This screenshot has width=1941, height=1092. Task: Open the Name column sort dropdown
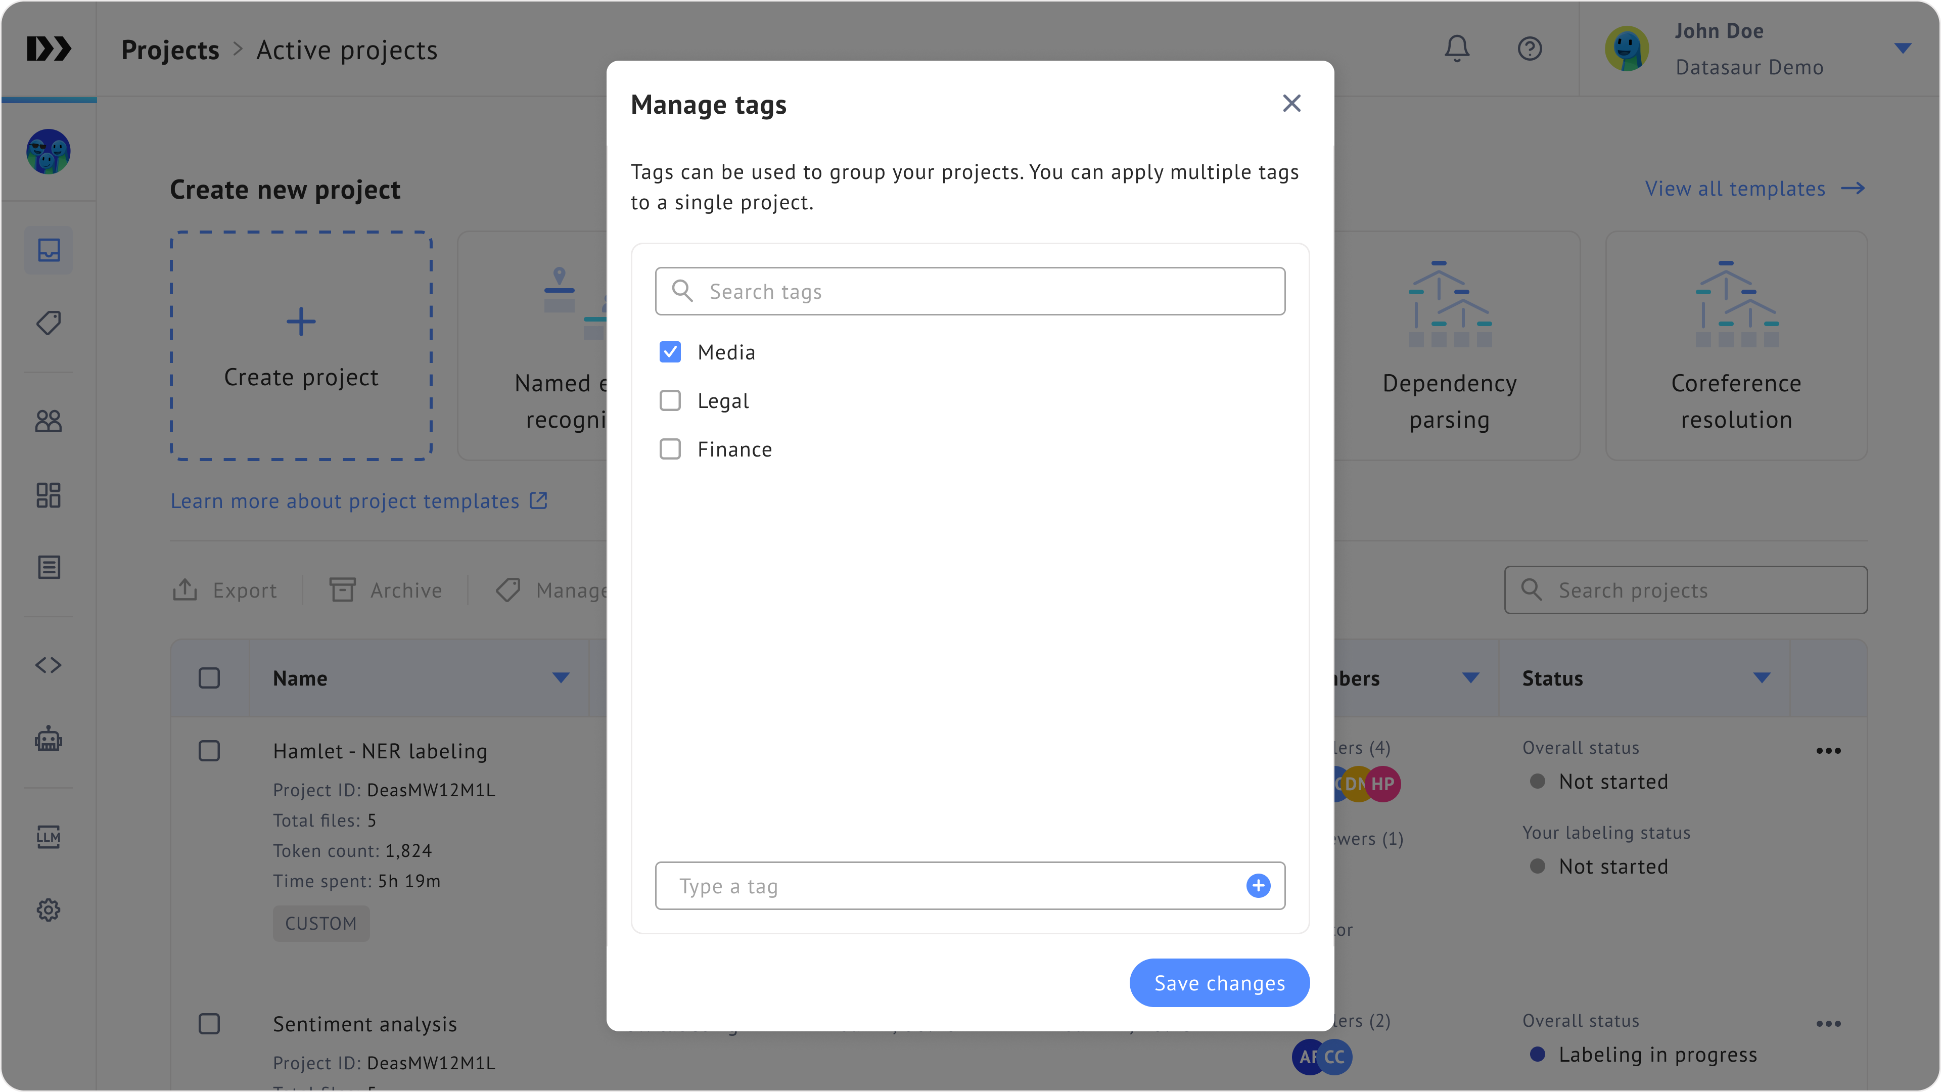click(x=560, y=677)
